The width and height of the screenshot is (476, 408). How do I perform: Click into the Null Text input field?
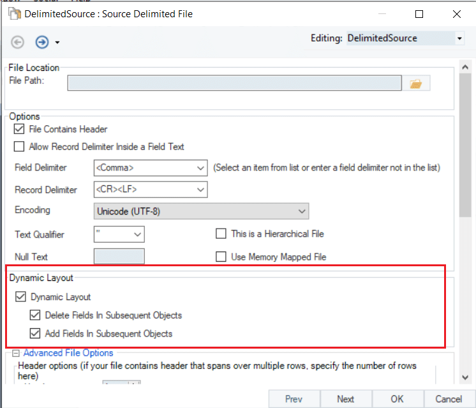(119, 257)
